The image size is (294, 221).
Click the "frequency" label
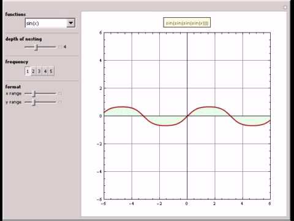pos(17,62)
